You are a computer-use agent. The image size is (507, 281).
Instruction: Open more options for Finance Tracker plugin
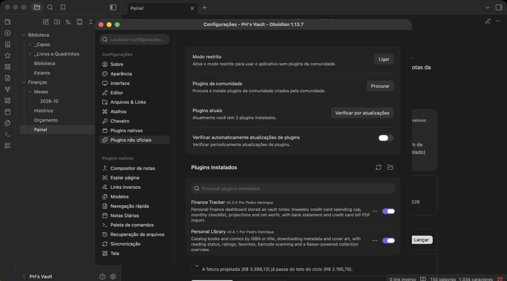375,211
